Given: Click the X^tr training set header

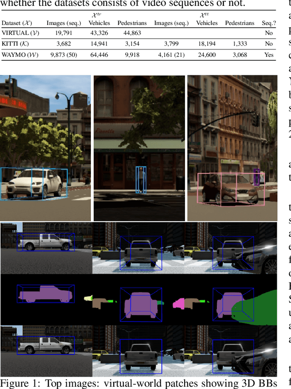Looking at the screenshot, I should [x=97, y=15].
